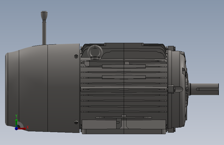Select the upper screw on fan cover
Image resolution: width=224 pixels, height=145 pixels.
pyautogui.click(x=76, y=56)
